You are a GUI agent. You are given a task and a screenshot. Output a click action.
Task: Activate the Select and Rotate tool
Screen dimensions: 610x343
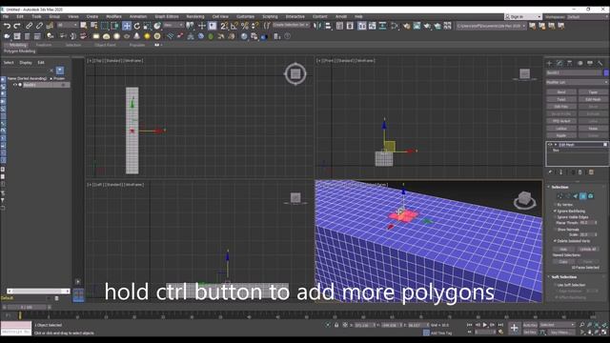[x=137, y=26]
